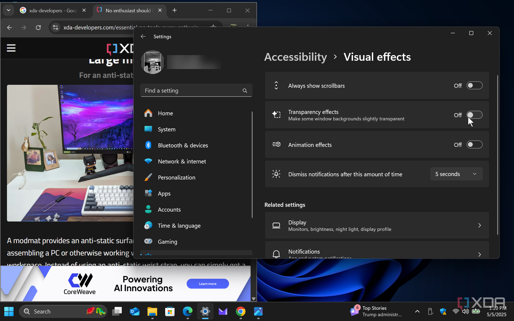Click the user profile avatar picture

153,62
